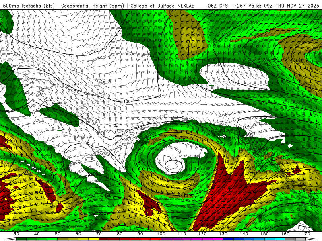
Task: Click the 160 knot value on the legend
Action: 285,234
